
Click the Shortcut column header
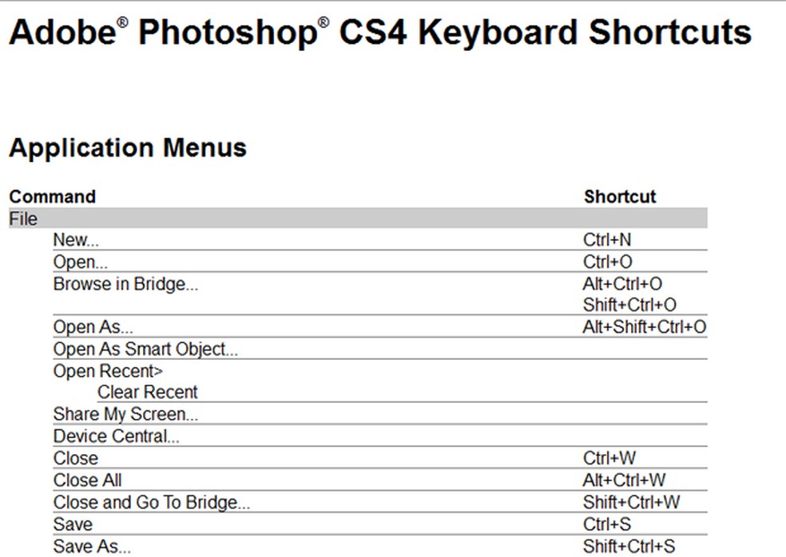620,197
